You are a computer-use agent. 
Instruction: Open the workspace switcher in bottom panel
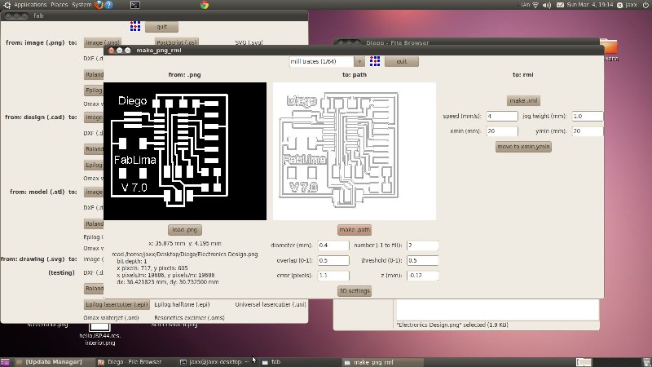pyautogui.click(x=584, y=362)
